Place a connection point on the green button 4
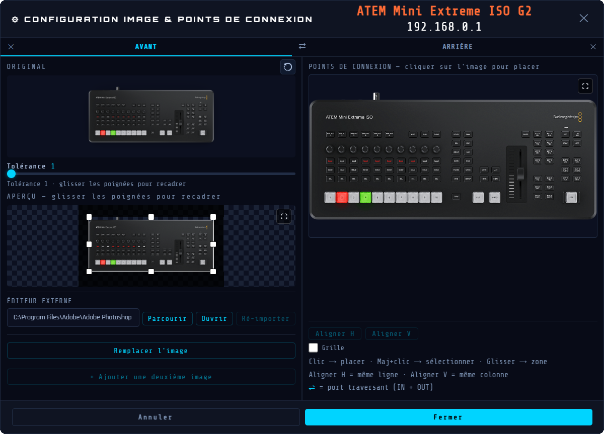Screen dimensions: 604x434 pyautogui.click(x=366, y=197)
